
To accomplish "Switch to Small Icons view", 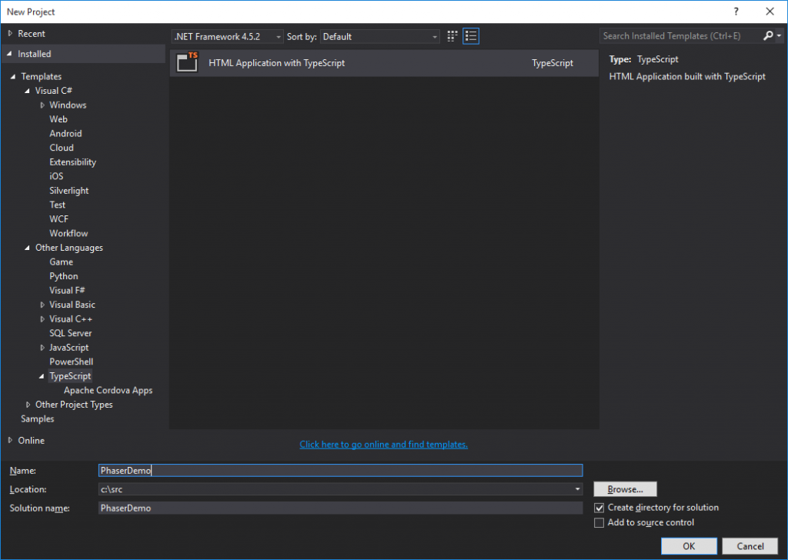I will coord(452,35).
